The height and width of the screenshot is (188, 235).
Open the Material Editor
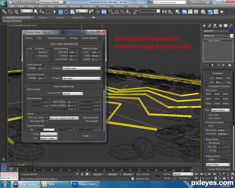203,12
